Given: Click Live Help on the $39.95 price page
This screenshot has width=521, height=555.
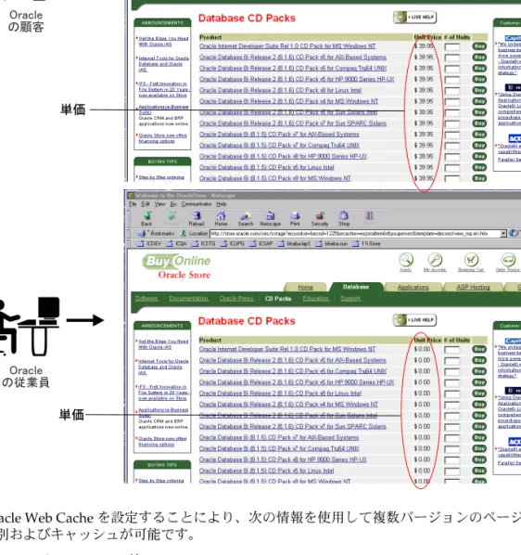Looking at the screenshot, I should [415, 17].
